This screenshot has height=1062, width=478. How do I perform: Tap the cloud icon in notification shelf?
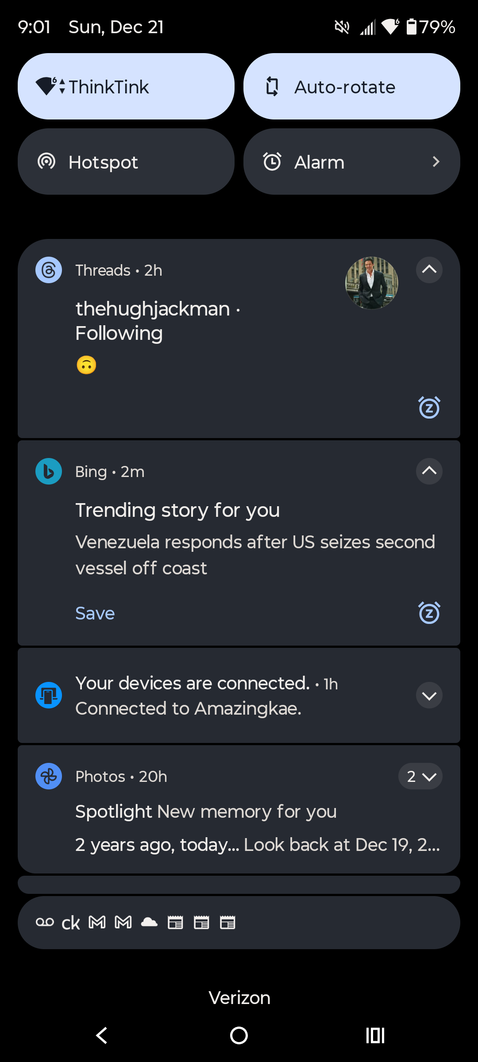tap(149, 922)
